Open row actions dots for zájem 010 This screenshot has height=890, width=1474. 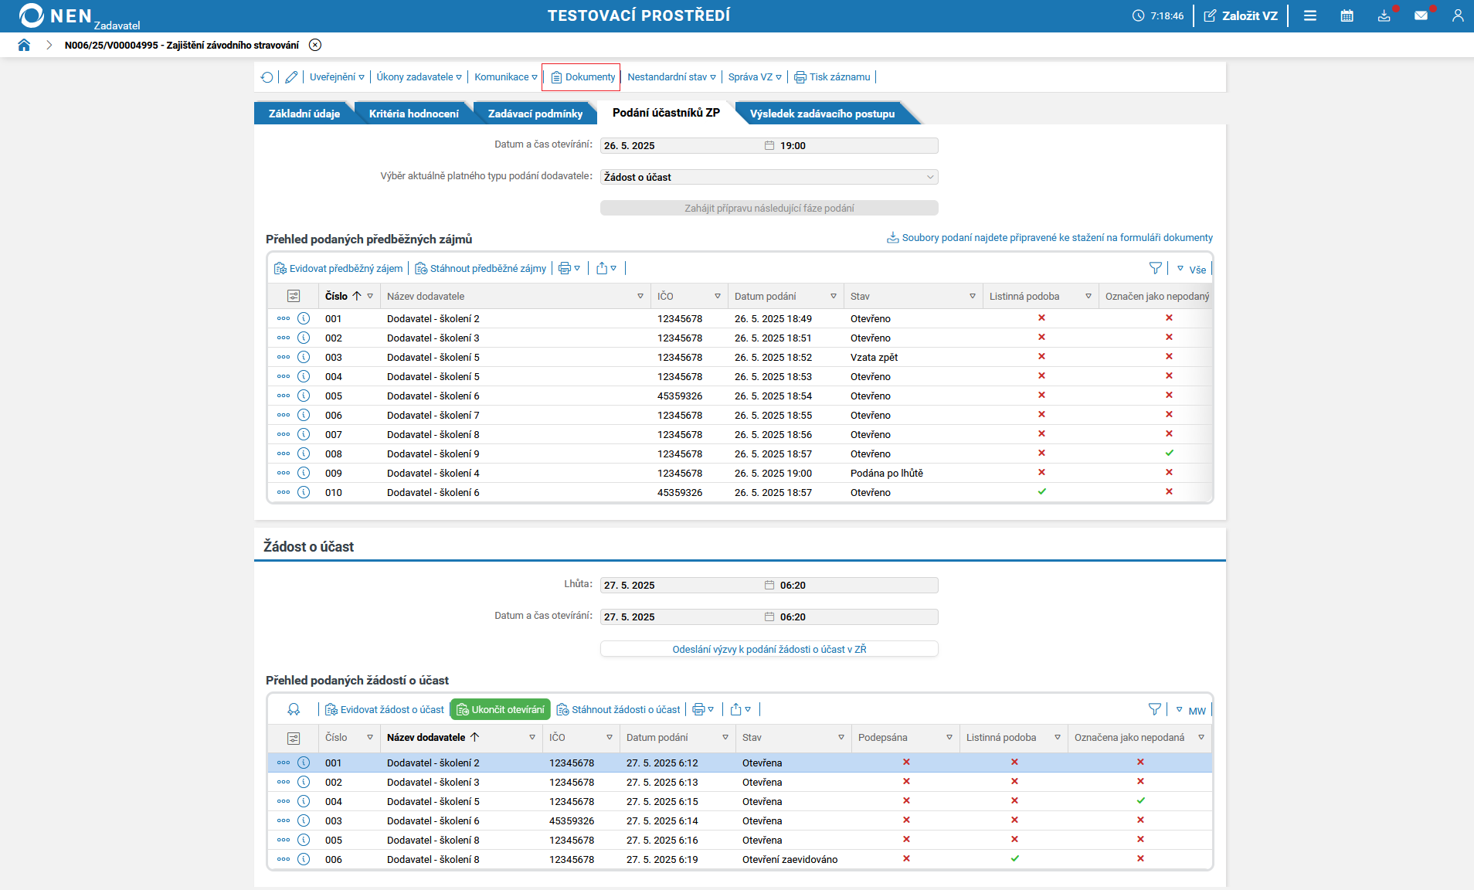pos(284,492)
